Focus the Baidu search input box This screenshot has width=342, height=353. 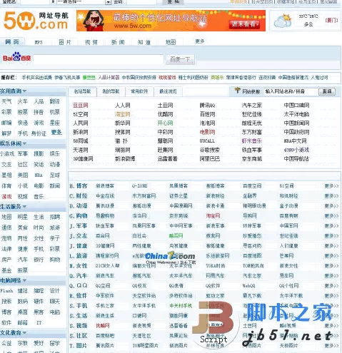coord(99,59)
